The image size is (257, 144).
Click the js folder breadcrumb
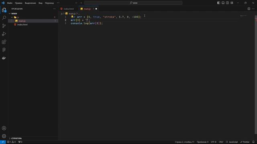62,14
